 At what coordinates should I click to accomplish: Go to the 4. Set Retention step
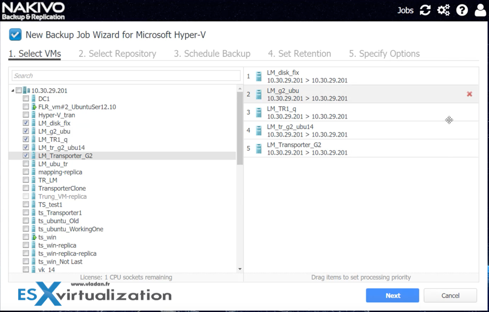(x=300, y=54)
